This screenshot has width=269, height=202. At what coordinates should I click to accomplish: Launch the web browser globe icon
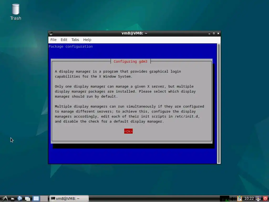pos(19,199)
